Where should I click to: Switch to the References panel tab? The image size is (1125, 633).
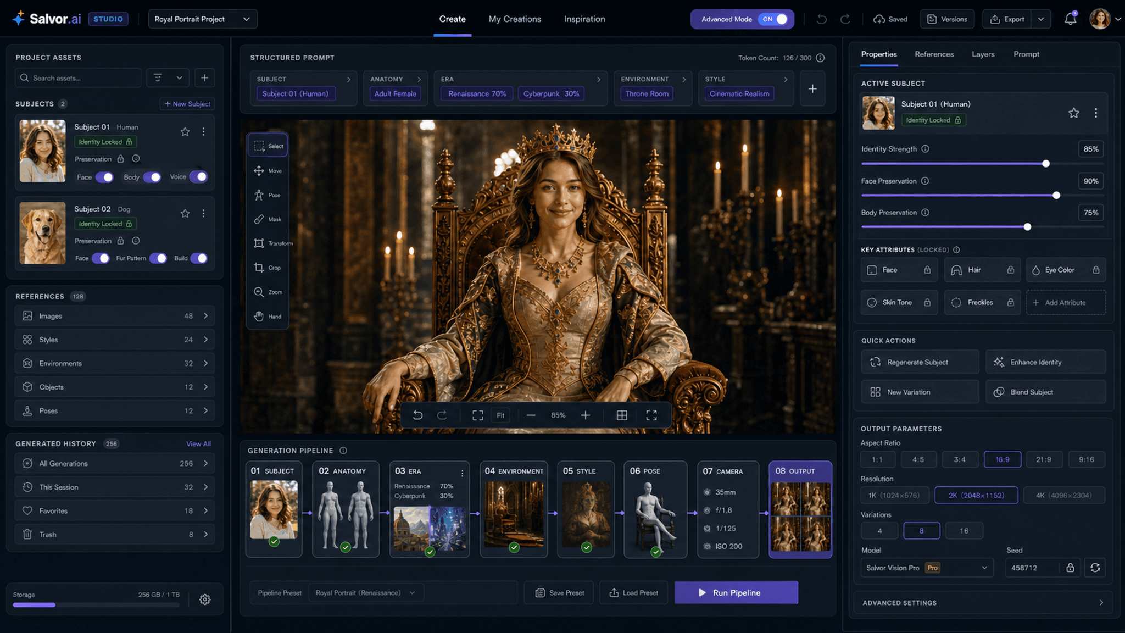(x=934, y=54)
